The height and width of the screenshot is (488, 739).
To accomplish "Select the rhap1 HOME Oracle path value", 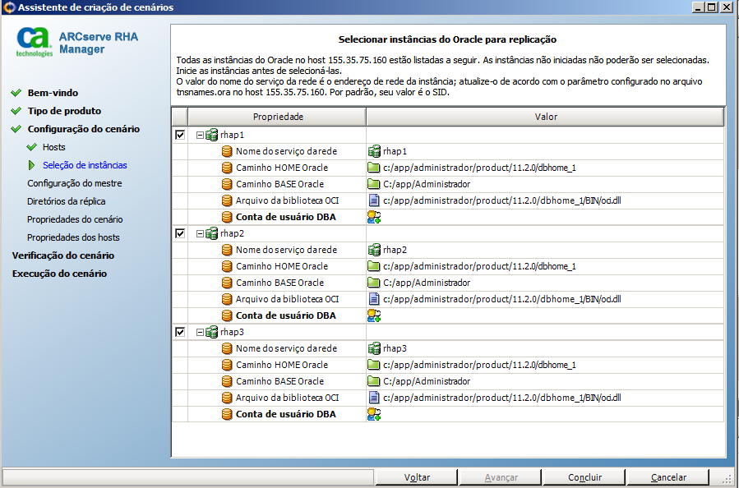I will coord(479,168).
